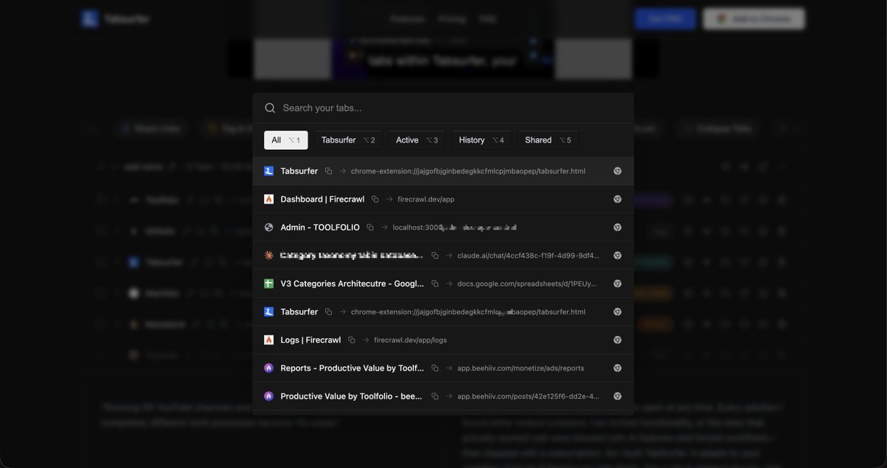Globe favicon on Admin - TOOLFOLIO row
887x468 pixels.
[x=269, y=227]
